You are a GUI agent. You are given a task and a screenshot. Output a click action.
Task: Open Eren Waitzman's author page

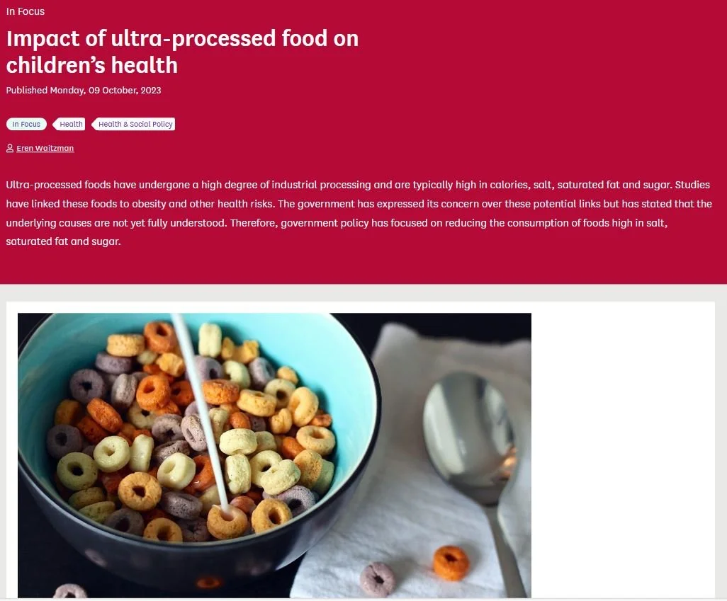tap(45, 148)
